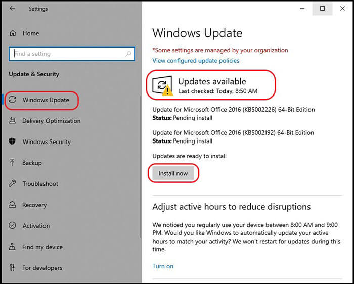The image size is (354, 284).
Task: Click 'Last checked: Today, 8:50 AM' text
Action: coord(218,91)
